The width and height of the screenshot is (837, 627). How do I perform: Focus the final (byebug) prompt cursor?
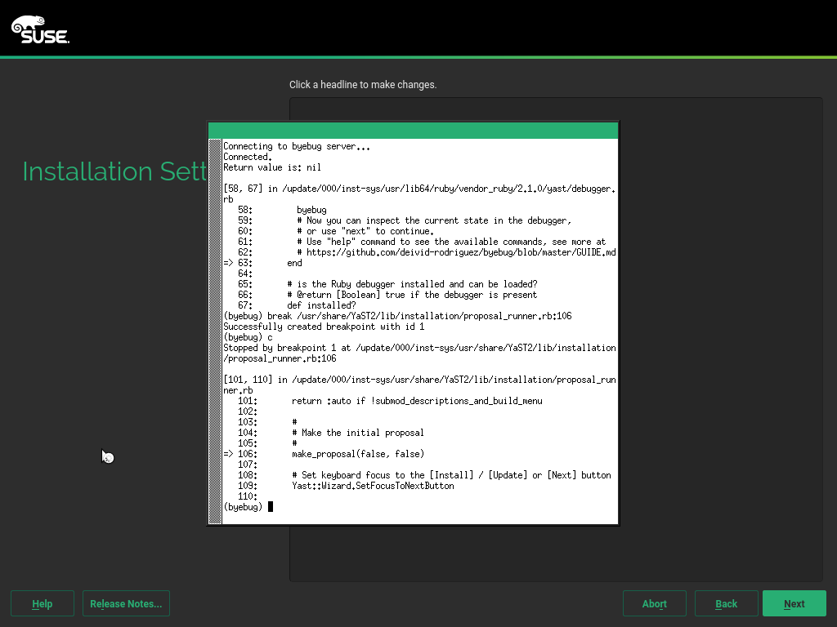pos(271,507)
